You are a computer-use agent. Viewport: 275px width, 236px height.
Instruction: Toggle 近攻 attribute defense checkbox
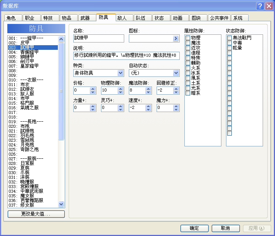188,48
